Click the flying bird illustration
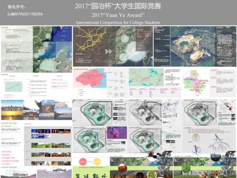 tap(152, 155)
